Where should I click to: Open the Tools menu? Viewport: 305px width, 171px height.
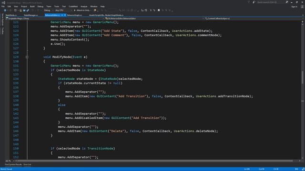[57, 6]
